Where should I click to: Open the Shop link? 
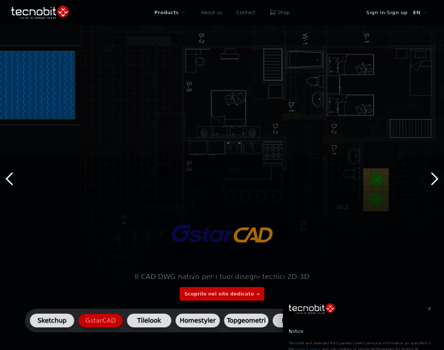[x=279, y=12]
